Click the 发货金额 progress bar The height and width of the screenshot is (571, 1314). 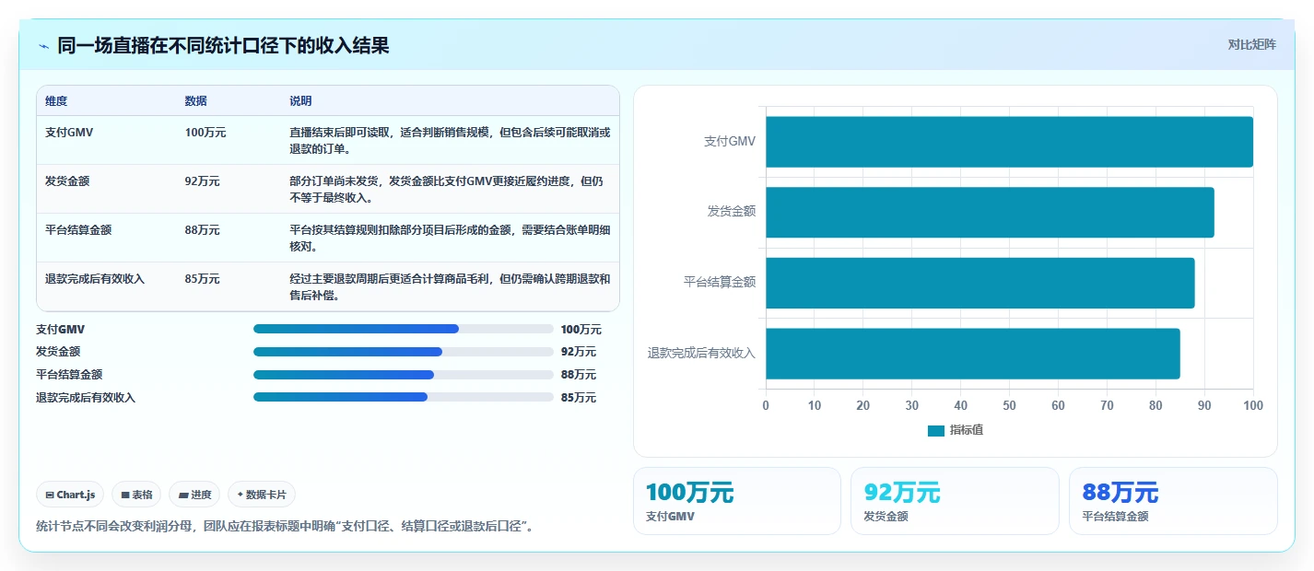coord(403,352)
